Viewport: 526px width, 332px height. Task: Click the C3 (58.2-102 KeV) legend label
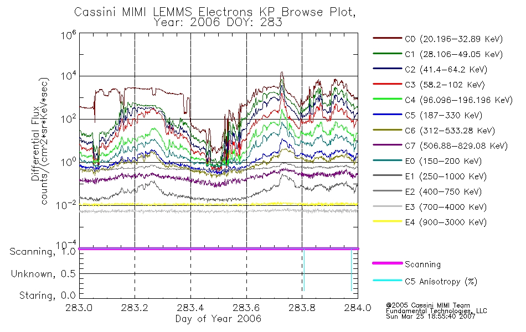445,85
